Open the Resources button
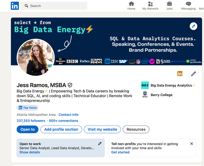The image size is (204, 166). click(136, 129)
